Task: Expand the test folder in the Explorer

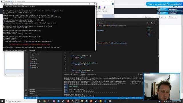Action: (33, 55)
